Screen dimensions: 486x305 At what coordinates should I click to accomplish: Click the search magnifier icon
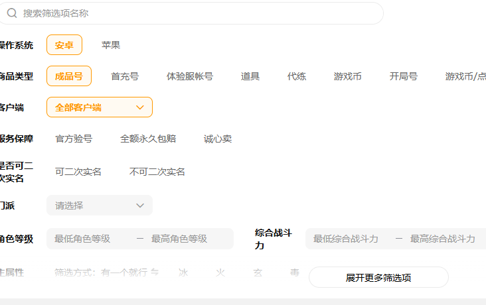[x=12, y=13]
